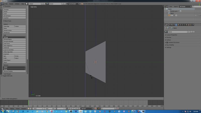Collapse the Mesh Tools panel
Screen dimensions: 201x113
coord(7,21)
